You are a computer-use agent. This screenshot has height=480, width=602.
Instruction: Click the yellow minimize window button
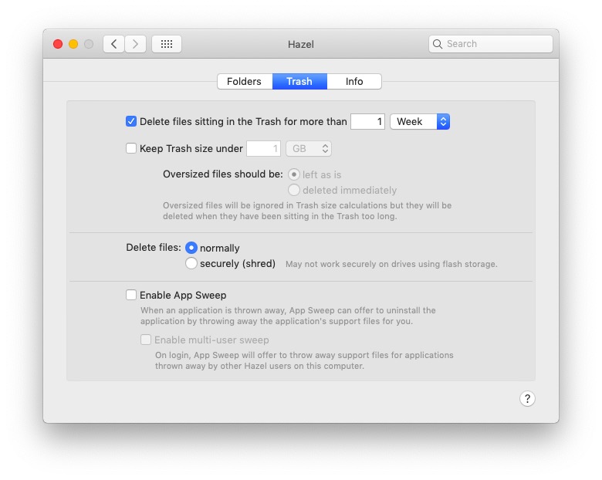pyautogui.click(x=73, y=44)
